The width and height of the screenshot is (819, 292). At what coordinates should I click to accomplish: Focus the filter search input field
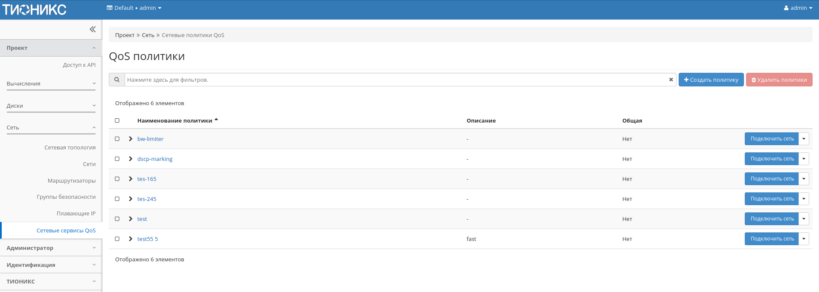coord(397,80)
